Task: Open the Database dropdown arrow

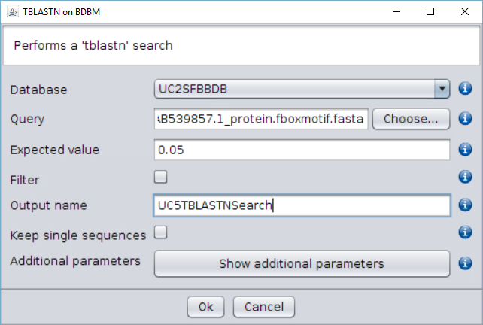Action: click(442, 90)
